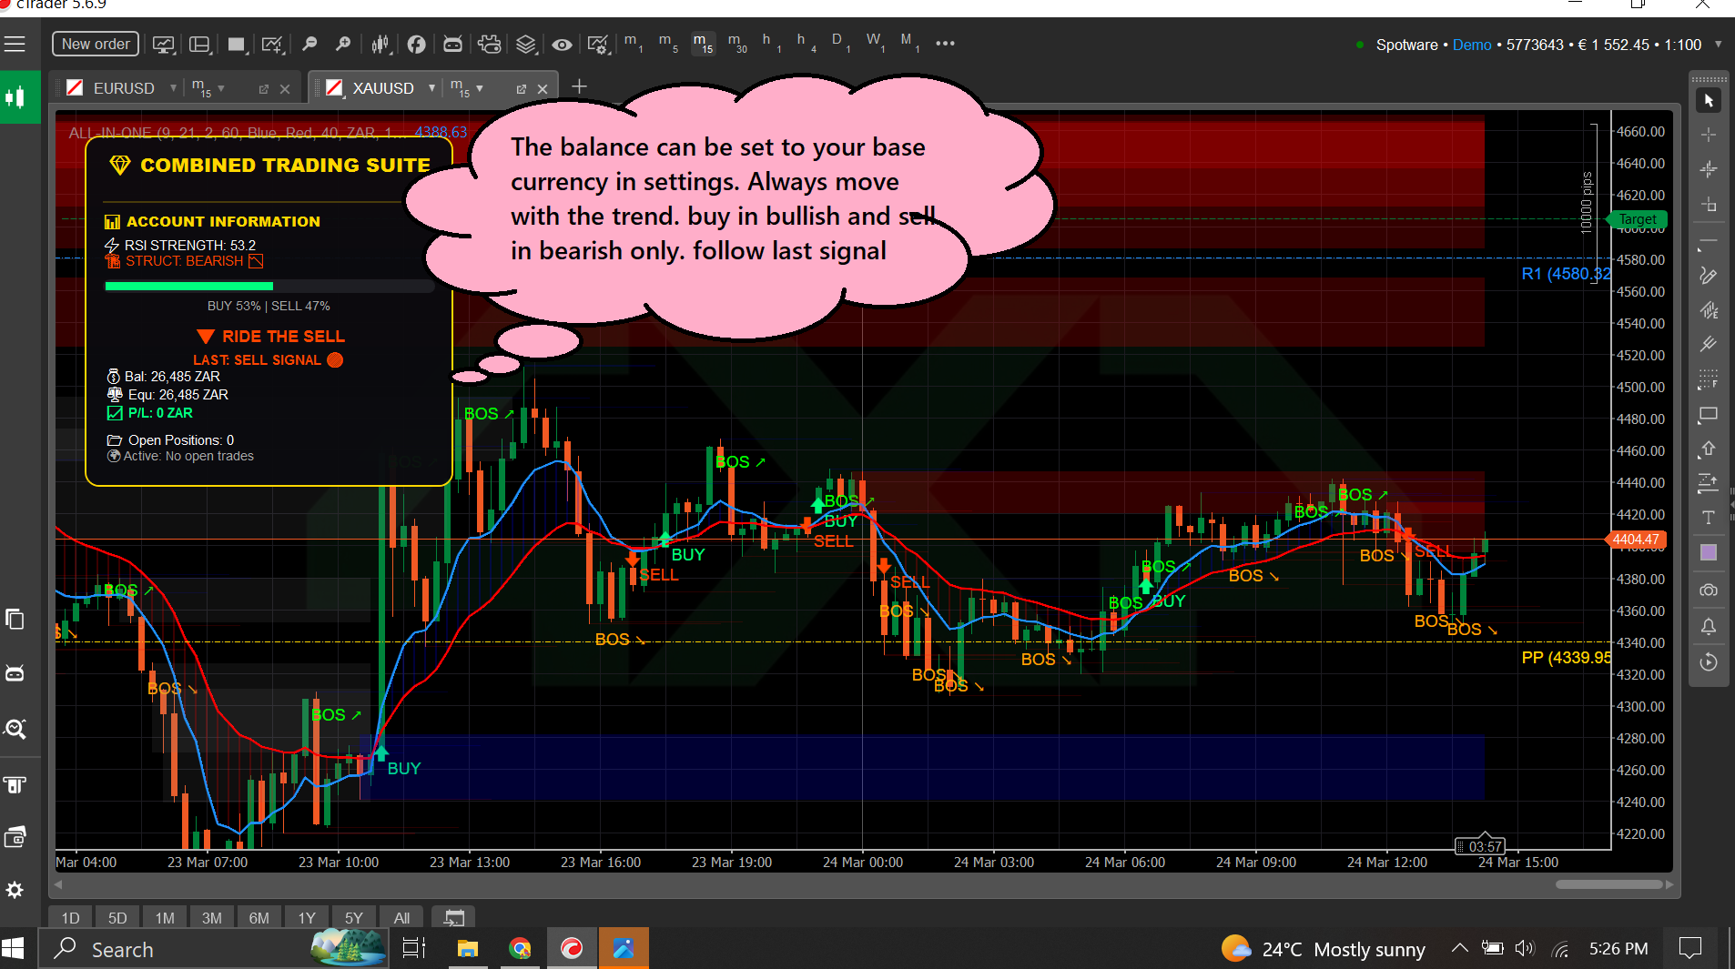Open the Automate robot icon in left sidebar
This screenshot has width=1735, height=969.
coord(15,673)
